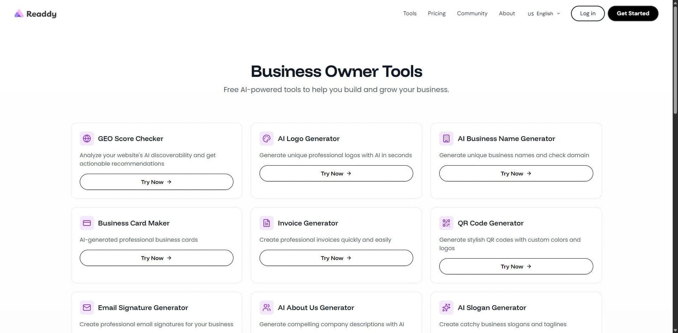
Task: Click the Readdy brand name
Action: (42, 14)
